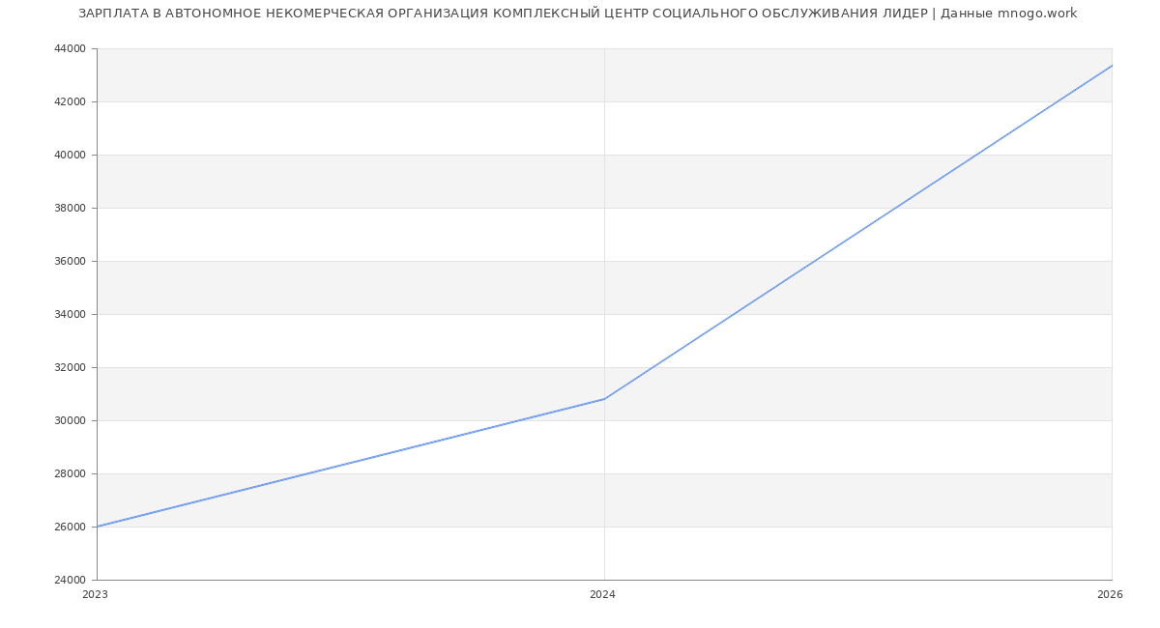Click the 44000 y-axis label
Viewport: 1160px width, 628px height.
(72, 48)
